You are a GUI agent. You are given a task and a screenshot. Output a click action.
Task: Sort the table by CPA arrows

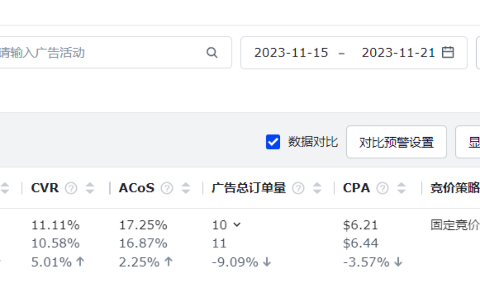(401, 188)
